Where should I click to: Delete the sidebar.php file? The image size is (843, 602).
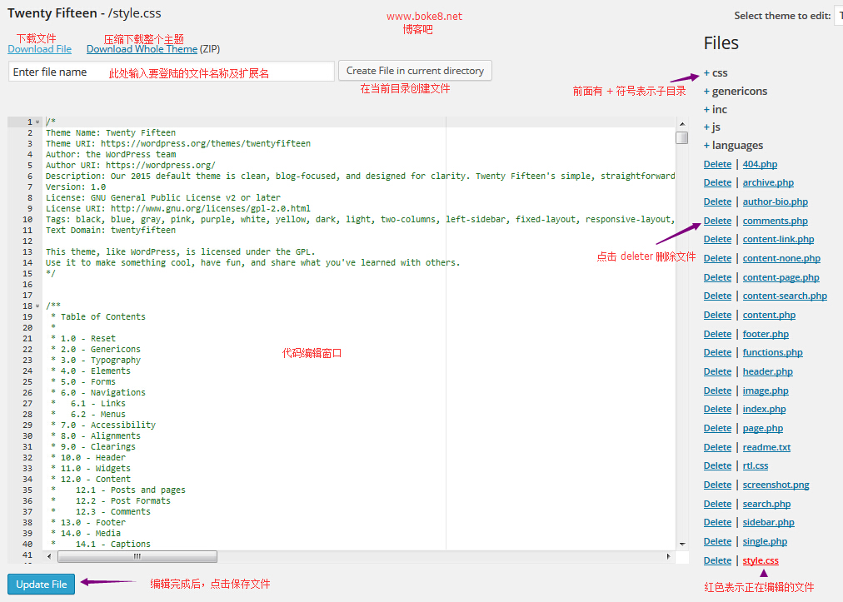(x=717, y=522)
